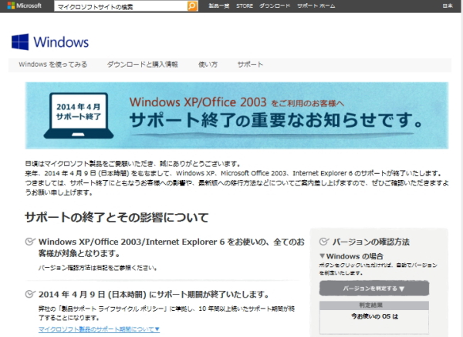Open the STORE link in top bar
Image resolution: width=463 pixels, height=337 pixels.
244,6
